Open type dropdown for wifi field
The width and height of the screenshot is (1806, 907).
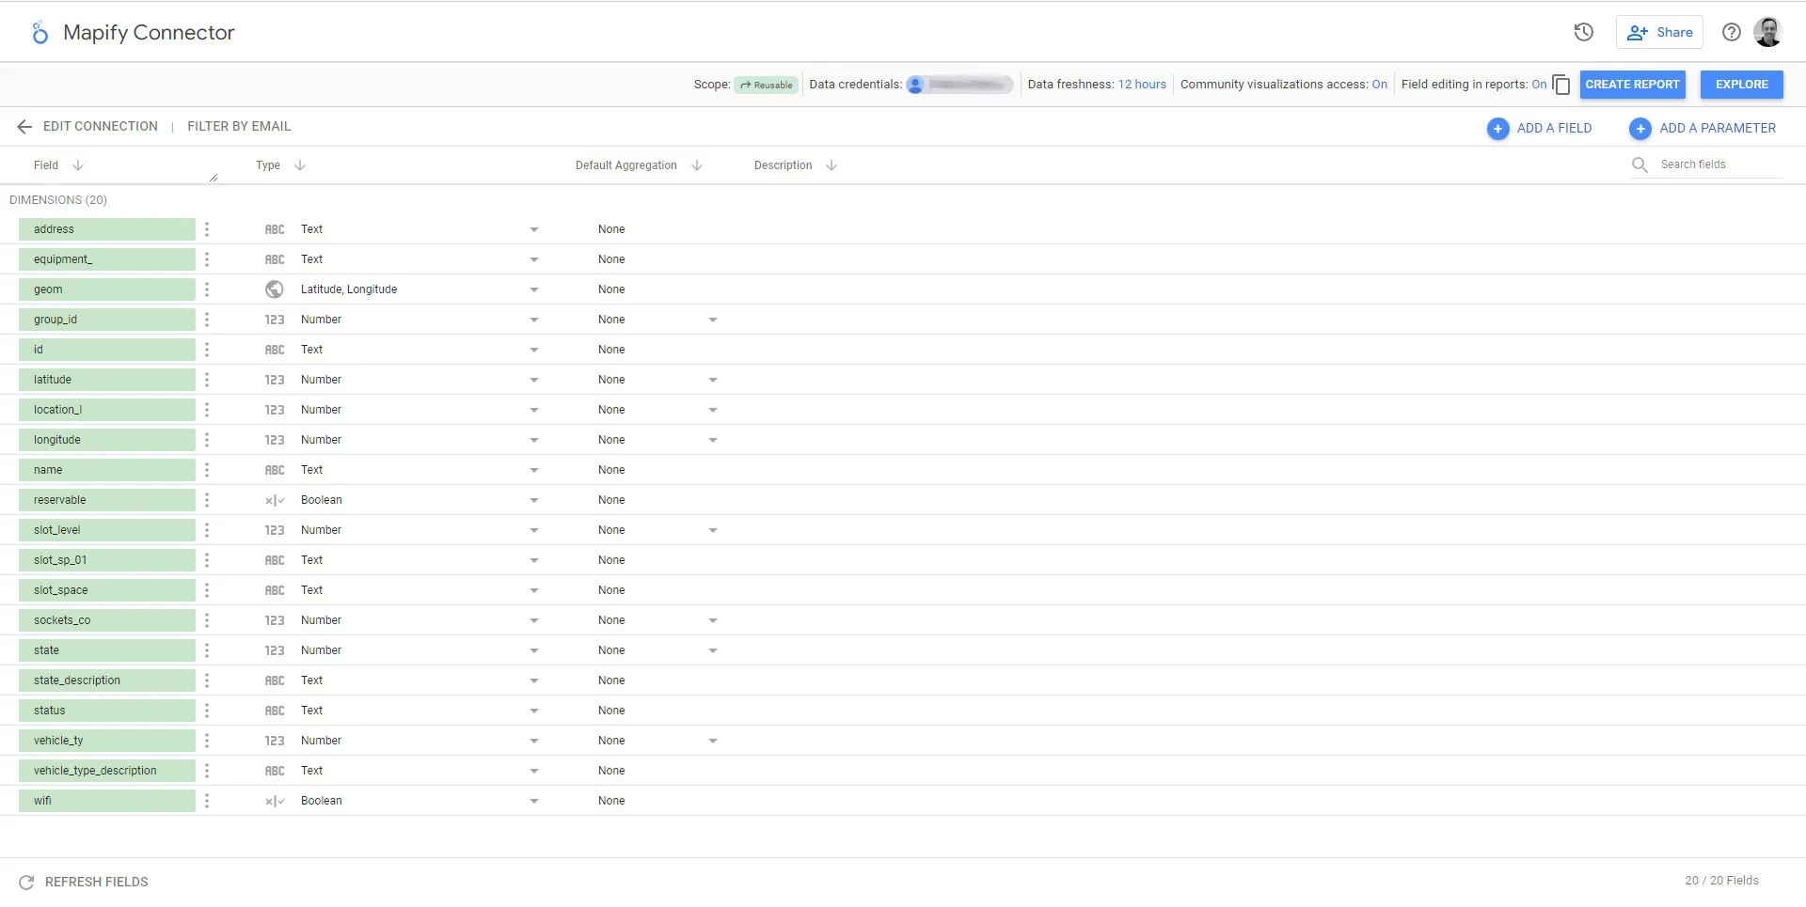[534, 801]
